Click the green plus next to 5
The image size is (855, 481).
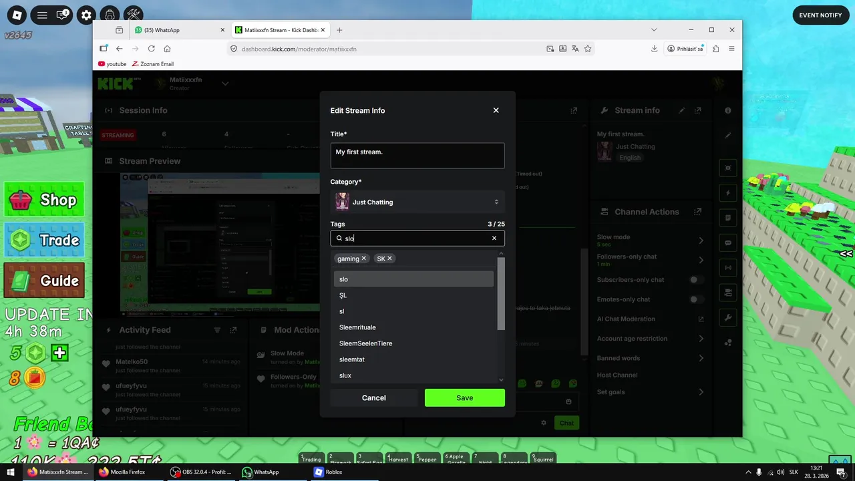click(60, 353)
